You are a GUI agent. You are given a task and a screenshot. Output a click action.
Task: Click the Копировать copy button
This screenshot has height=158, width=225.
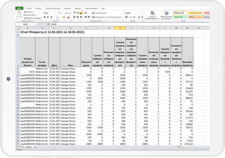click(x=30, y=15)
